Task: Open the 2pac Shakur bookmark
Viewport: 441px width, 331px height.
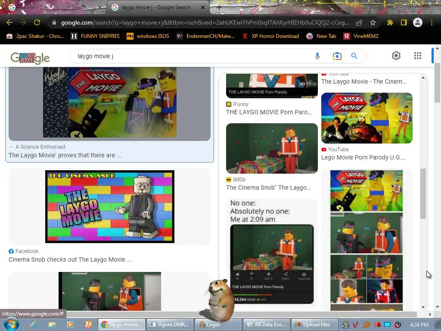Action: [35, 36]
